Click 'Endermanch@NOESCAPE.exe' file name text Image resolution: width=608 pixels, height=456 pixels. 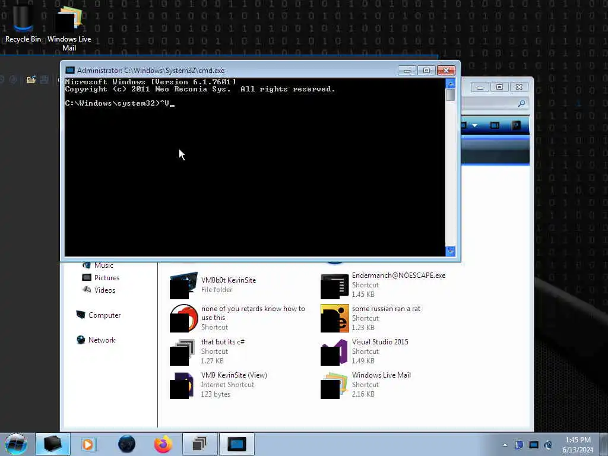click(x=398, y=275)
